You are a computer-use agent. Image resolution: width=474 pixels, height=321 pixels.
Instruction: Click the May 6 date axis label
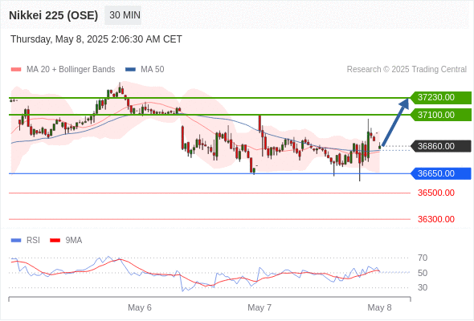pyautogui.click(x=139, y=307)
